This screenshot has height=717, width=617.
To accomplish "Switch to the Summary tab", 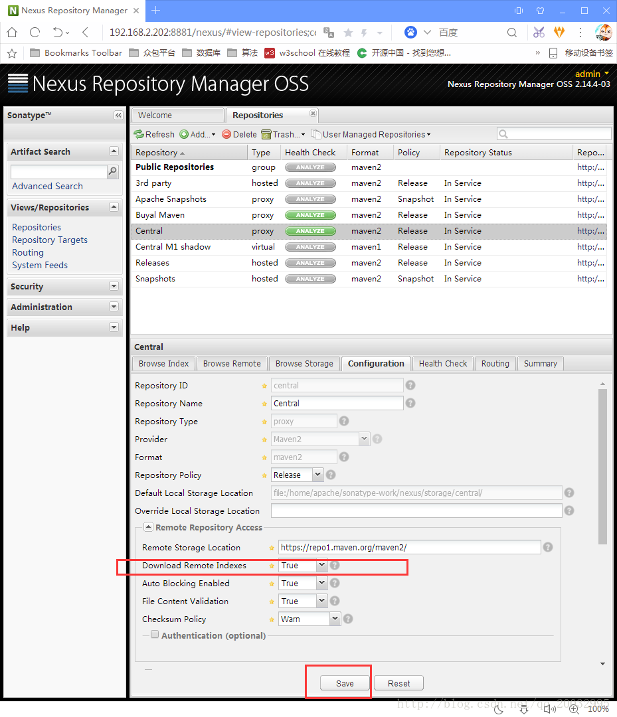I will pos(540,364).
